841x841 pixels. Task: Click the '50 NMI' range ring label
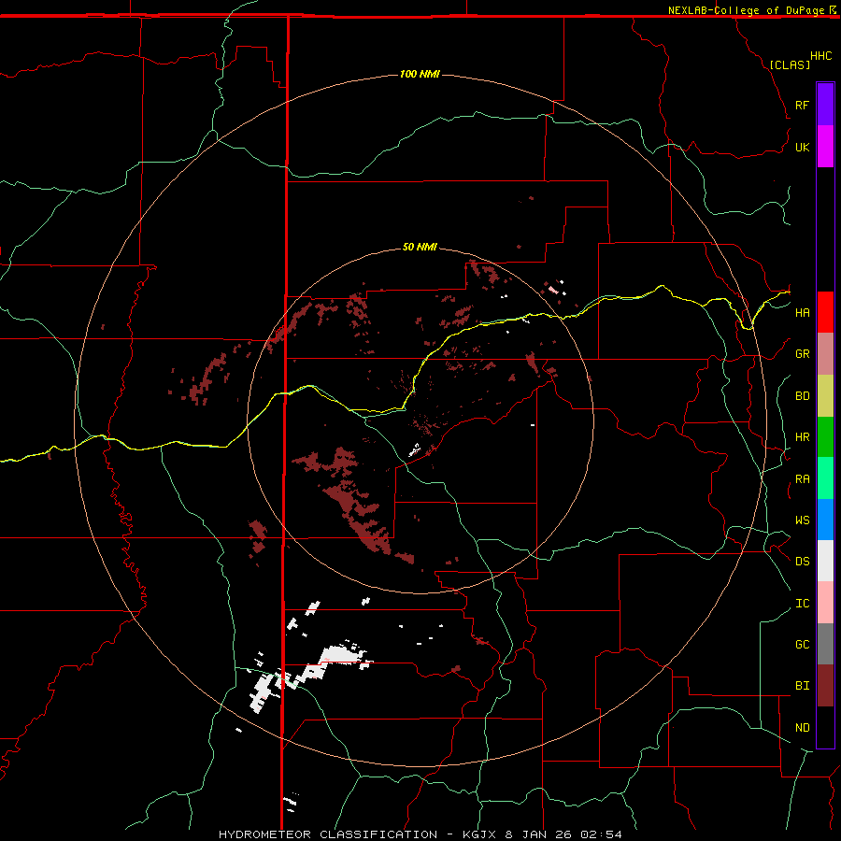(420, 247)
